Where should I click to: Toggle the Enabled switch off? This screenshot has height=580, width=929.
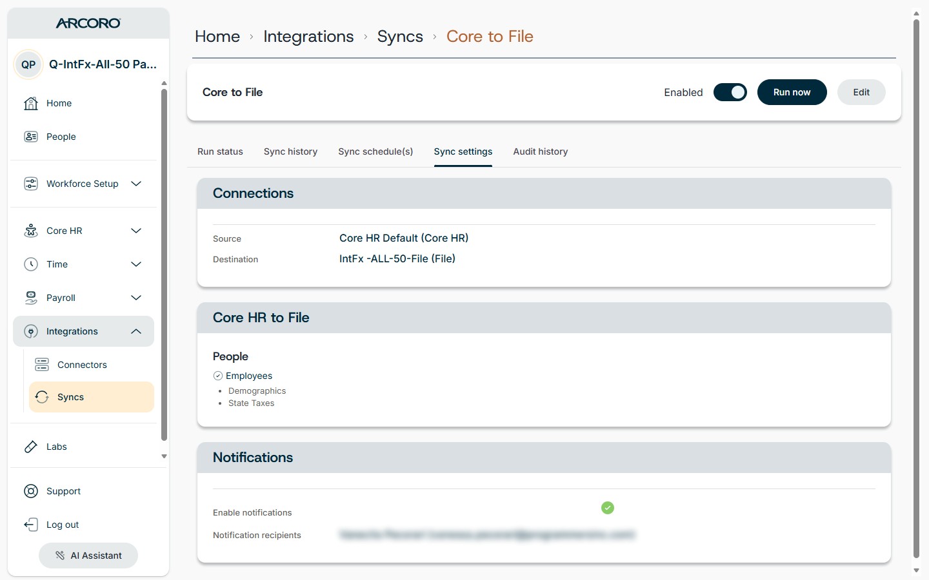click(730, 92)
